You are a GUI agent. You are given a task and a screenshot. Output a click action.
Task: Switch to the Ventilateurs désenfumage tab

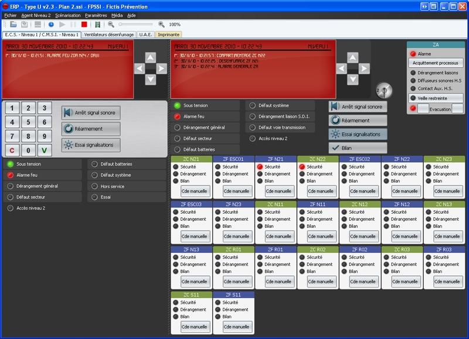point(109,35)
